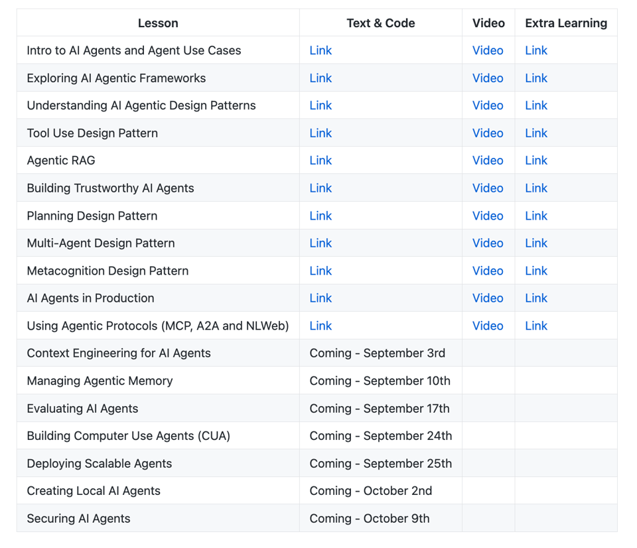Watch the Metacognition Design Pattern video
Image resolution: width=637 pixels, height=548 pixels.
point(488,271)
